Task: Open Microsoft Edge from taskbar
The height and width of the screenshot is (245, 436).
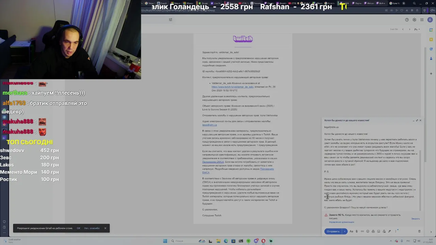Action: coord(226,241)
